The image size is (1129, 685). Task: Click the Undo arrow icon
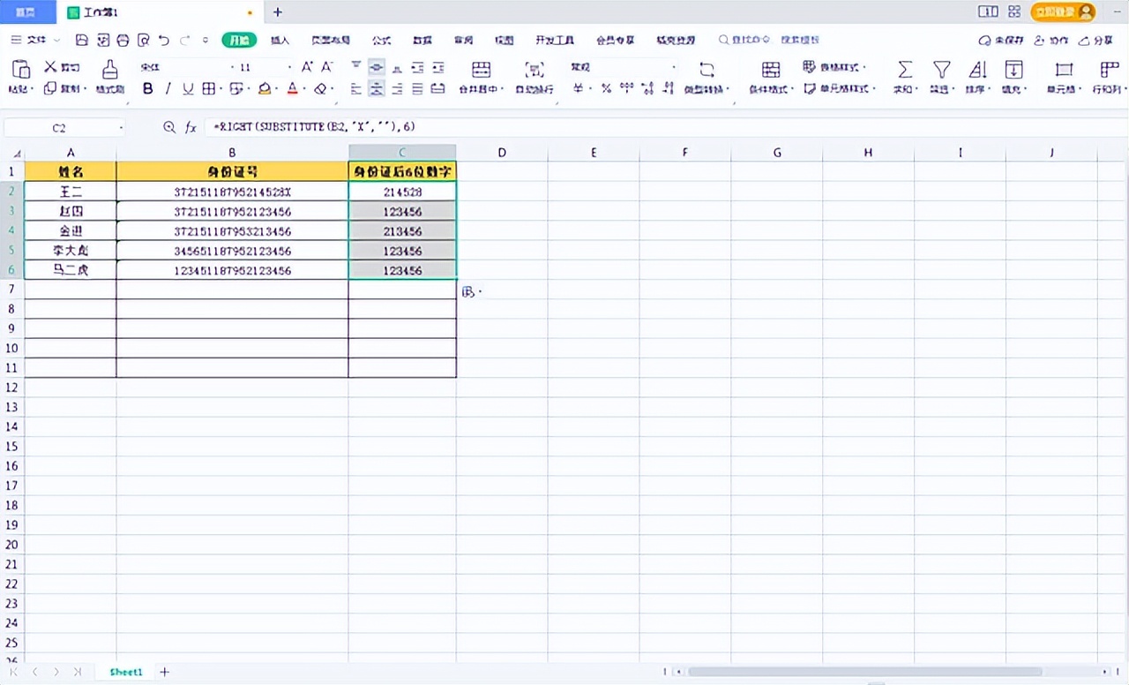pos(164,40)
